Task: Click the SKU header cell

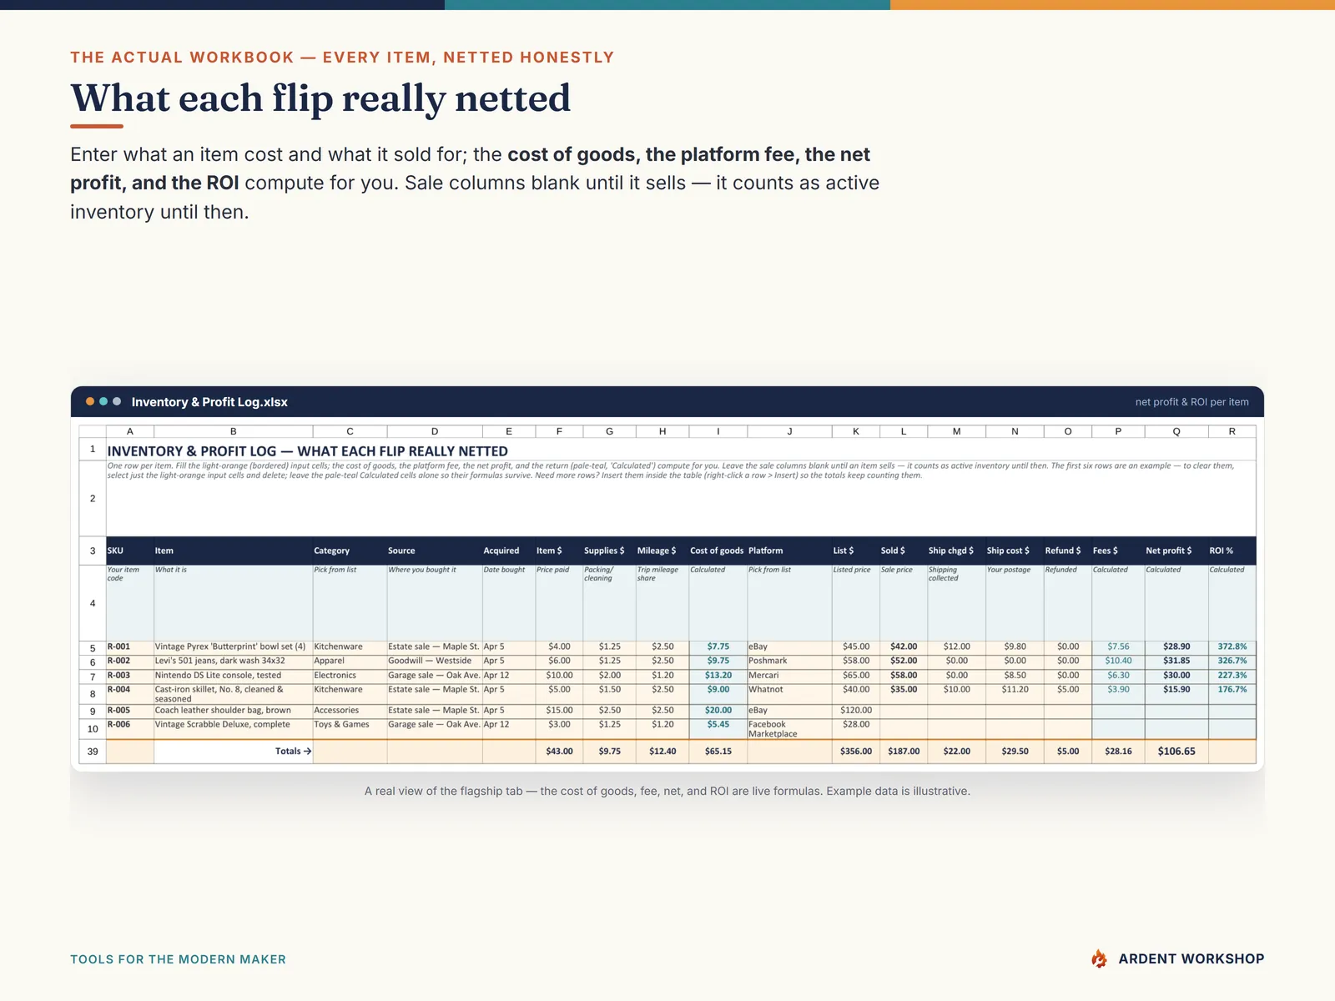Action: 130,551
